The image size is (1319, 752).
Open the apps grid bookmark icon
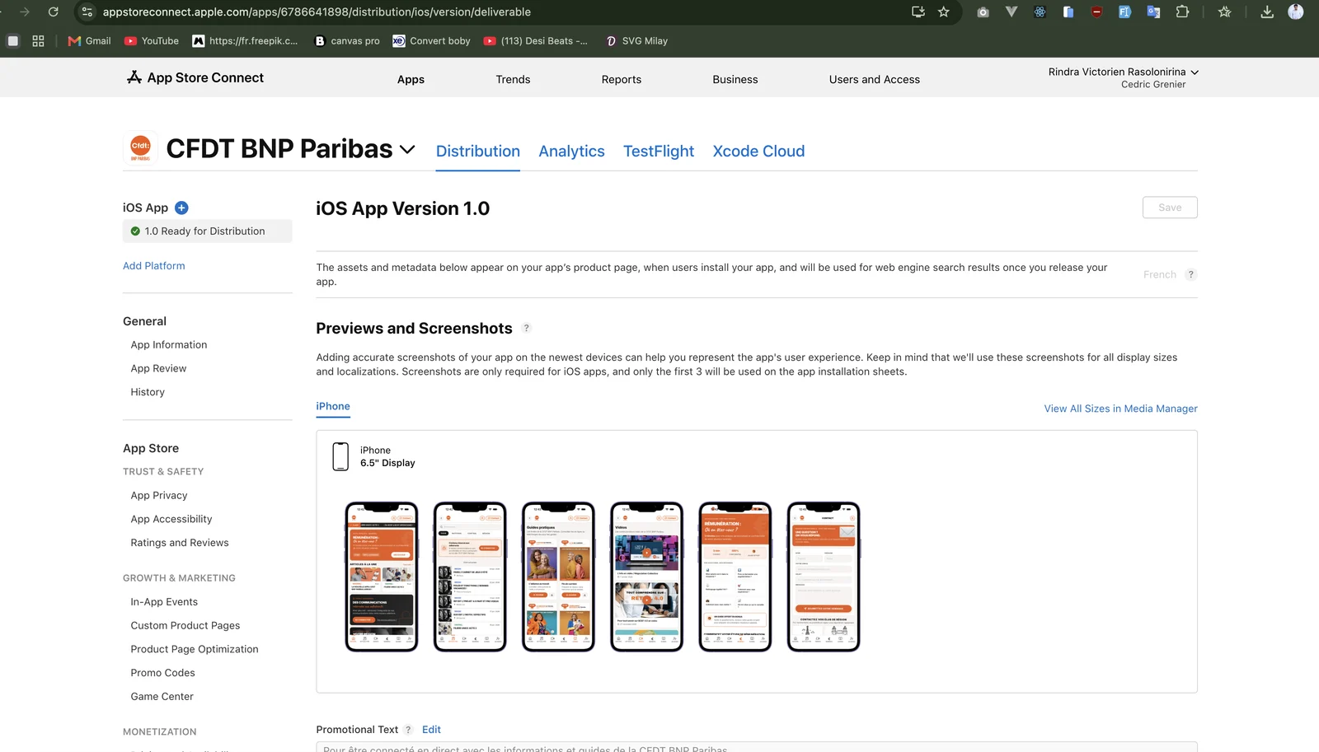(38, 40)
